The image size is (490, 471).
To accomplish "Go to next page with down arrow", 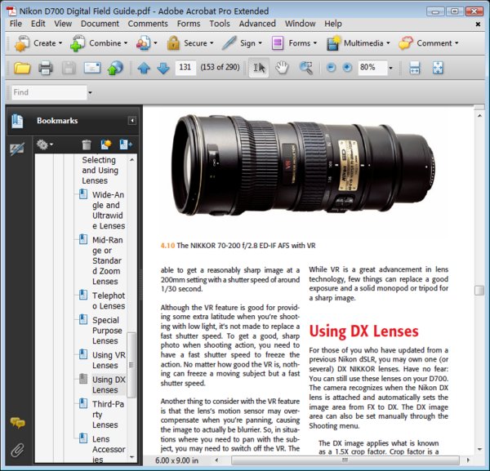I will (x=163, y=68).
